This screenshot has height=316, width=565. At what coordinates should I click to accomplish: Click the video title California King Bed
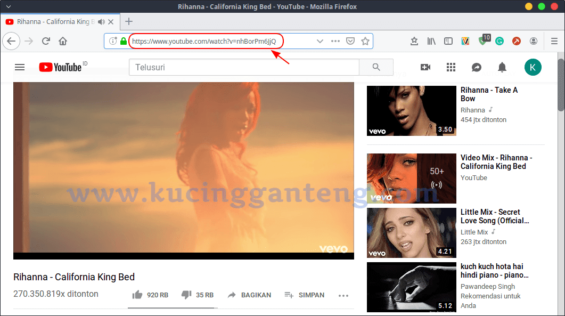point(74,277)
